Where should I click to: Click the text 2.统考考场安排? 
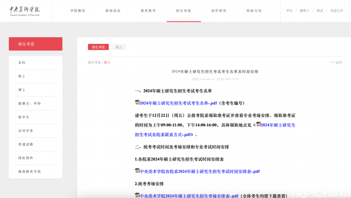click(x=149, y=184)
